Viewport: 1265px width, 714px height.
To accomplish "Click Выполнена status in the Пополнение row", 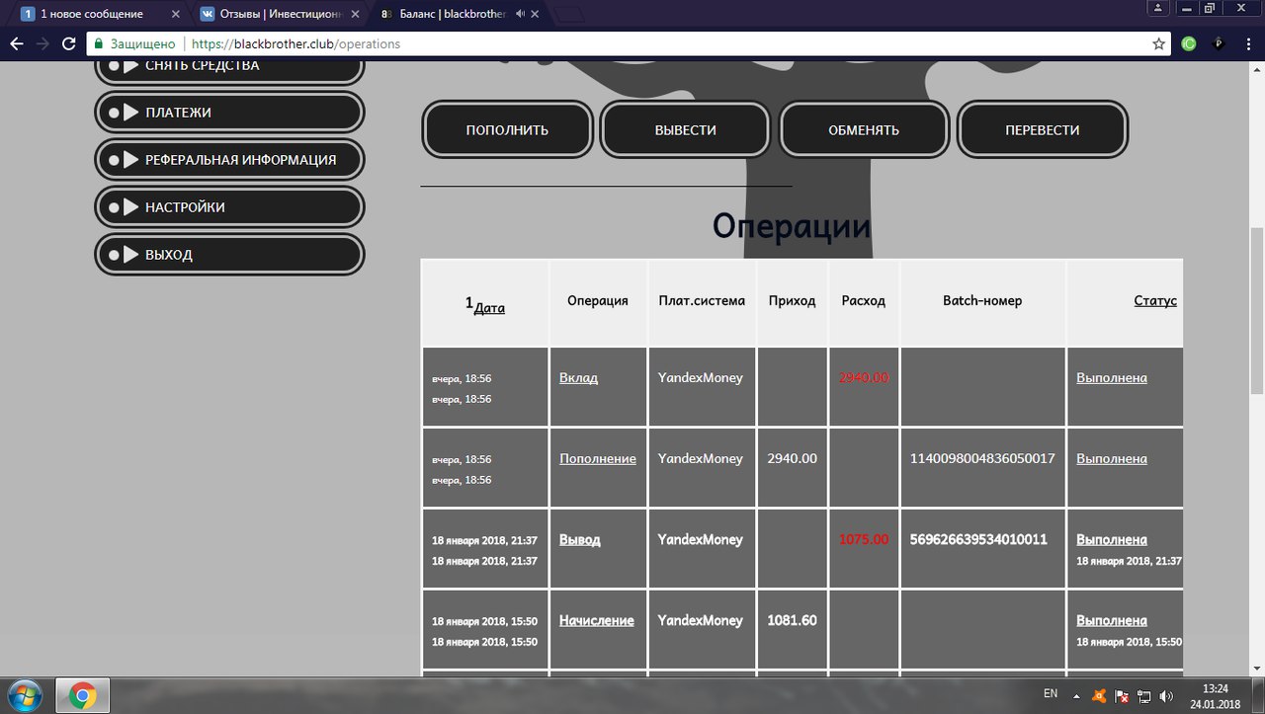I will [x=1112, y=458].
